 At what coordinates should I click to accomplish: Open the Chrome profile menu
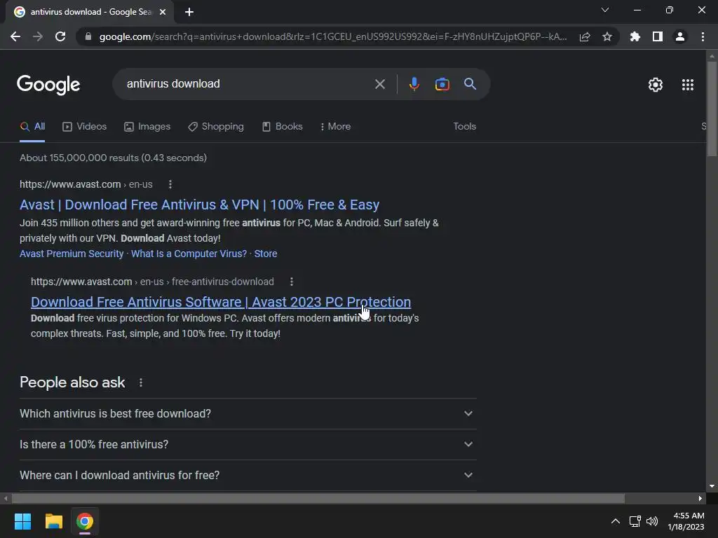tap(680, 36)
